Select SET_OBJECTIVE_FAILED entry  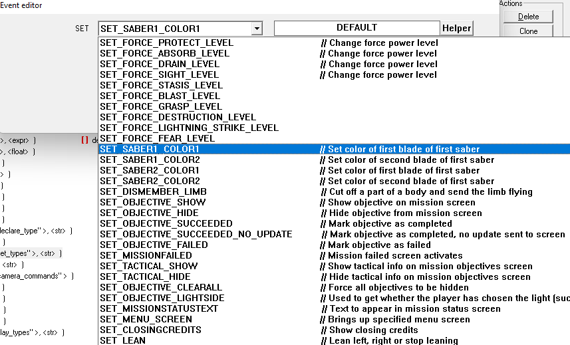pyautogui.click(x=334, y=245)
